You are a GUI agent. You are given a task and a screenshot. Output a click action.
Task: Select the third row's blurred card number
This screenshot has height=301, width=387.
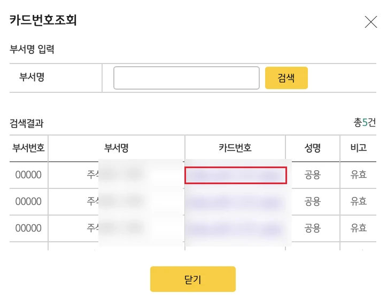(236, 228)
